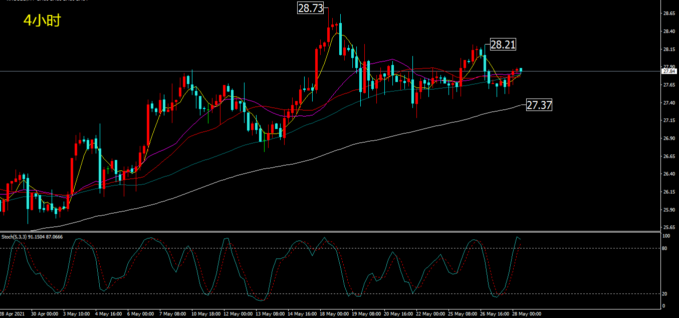Click the 25 May 08:00 time label

463,314
